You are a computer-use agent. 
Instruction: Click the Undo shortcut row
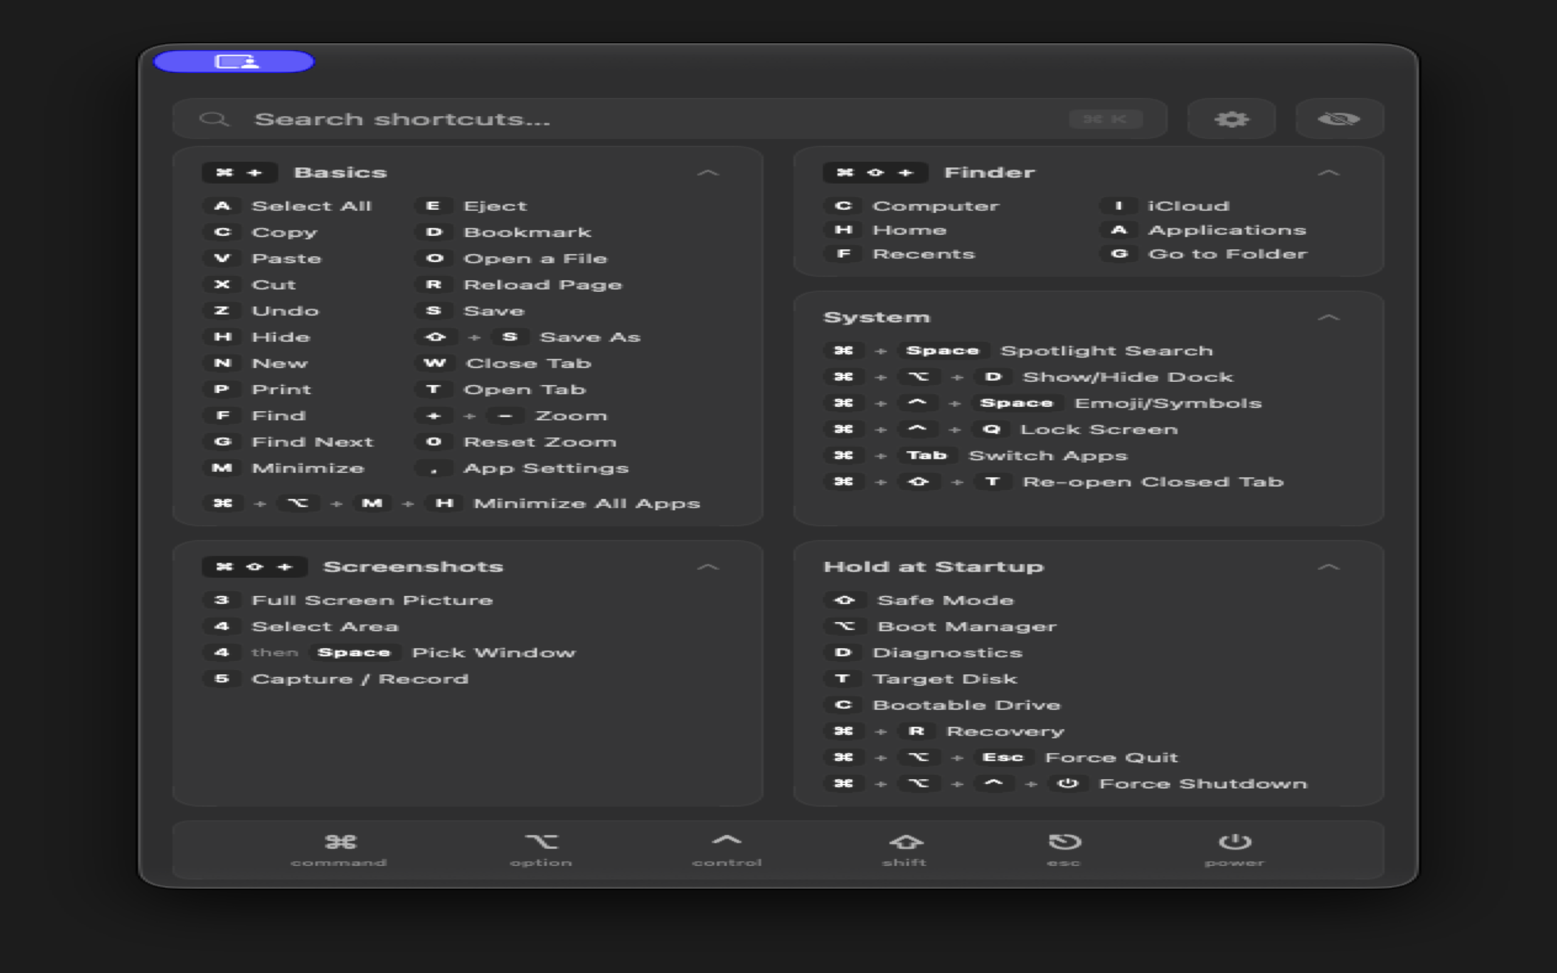click(261, 311)
